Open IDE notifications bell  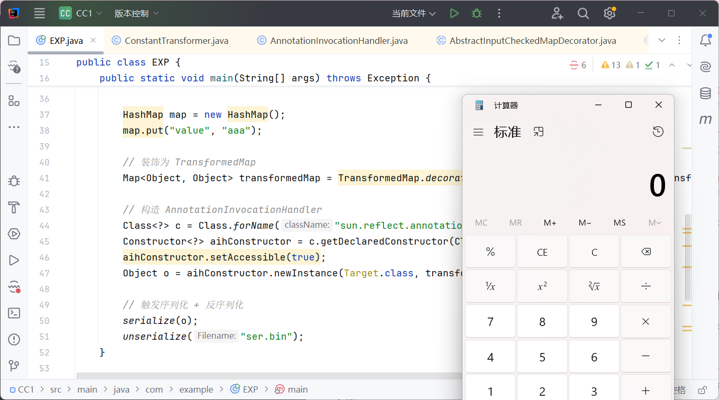[x=705, y=41]
